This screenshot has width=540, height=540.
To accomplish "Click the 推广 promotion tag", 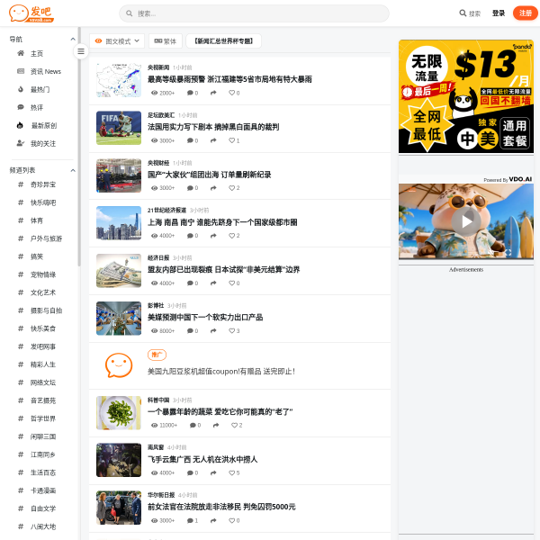I will (157, 355).
